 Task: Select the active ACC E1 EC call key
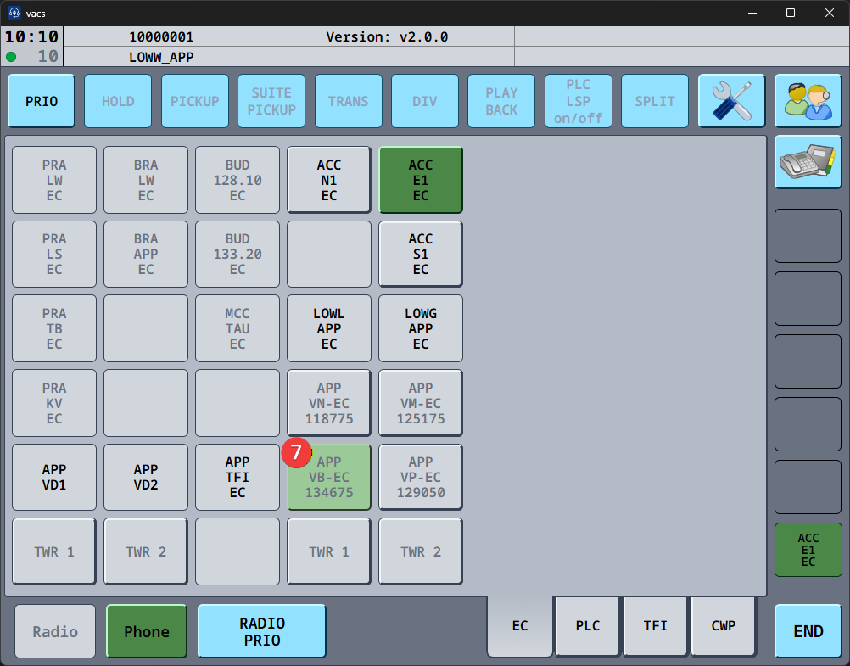click(421, 180)
